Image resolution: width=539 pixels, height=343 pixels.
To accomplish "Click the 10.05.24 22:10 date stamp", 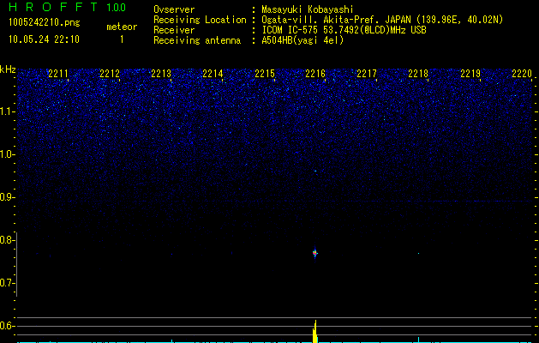I will pyautogui.click(x=44, y=39).
